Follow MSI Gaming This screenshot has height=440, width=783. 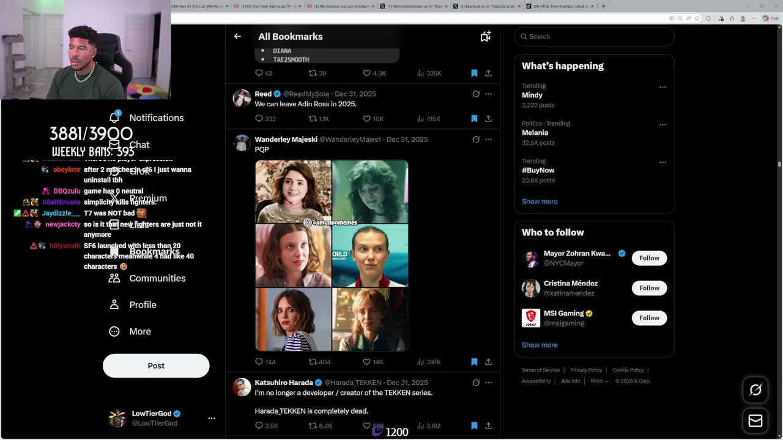point(649,318)
